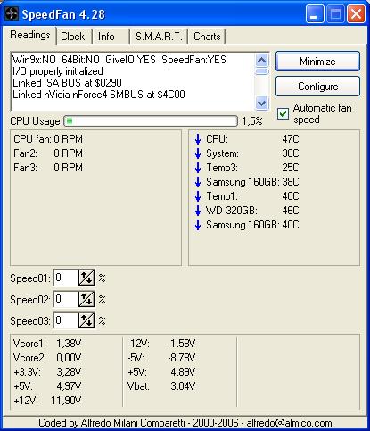
Task: Click the Configure button
Action: (x=317, y=87)
